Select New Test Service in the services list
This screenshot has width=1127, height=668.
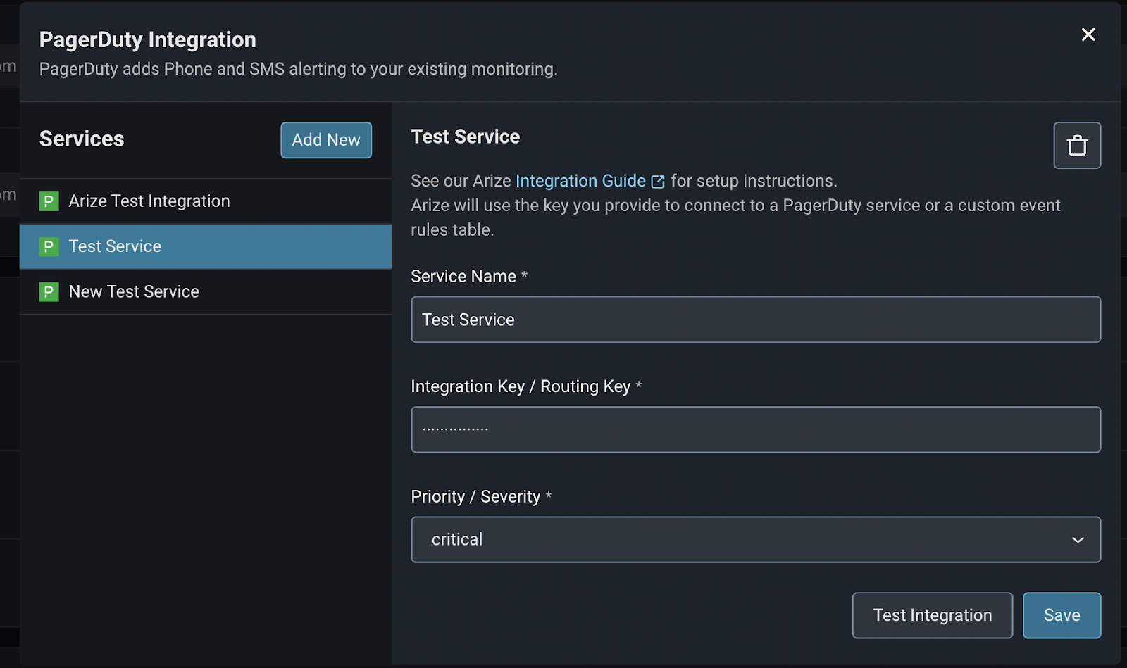(206, 291)
